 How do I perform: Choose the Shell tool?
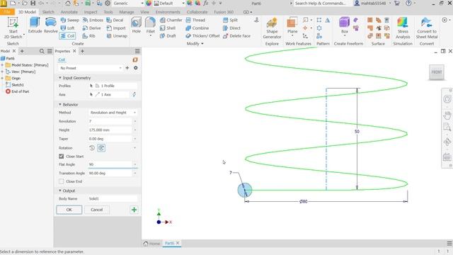click(x=168, y=28)
